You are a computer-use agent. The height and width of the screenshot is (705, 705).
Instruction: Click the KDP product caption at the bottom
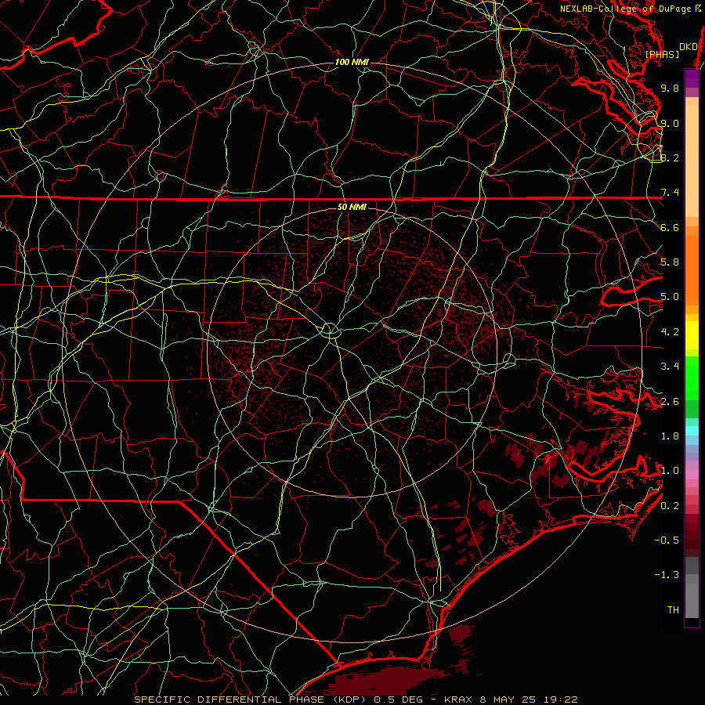[356, 700]
